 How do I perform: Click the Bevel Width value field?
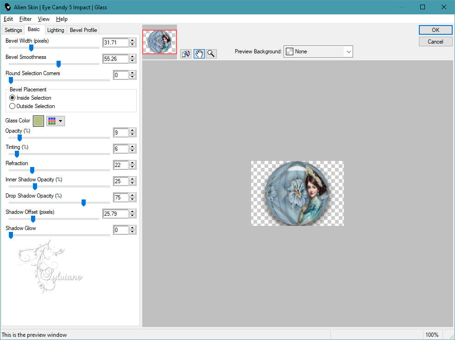pos(115,42)
